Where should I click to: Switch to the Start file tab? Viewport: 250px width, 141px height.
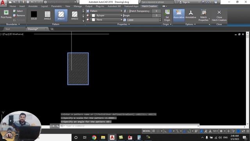tap(8, 29)
